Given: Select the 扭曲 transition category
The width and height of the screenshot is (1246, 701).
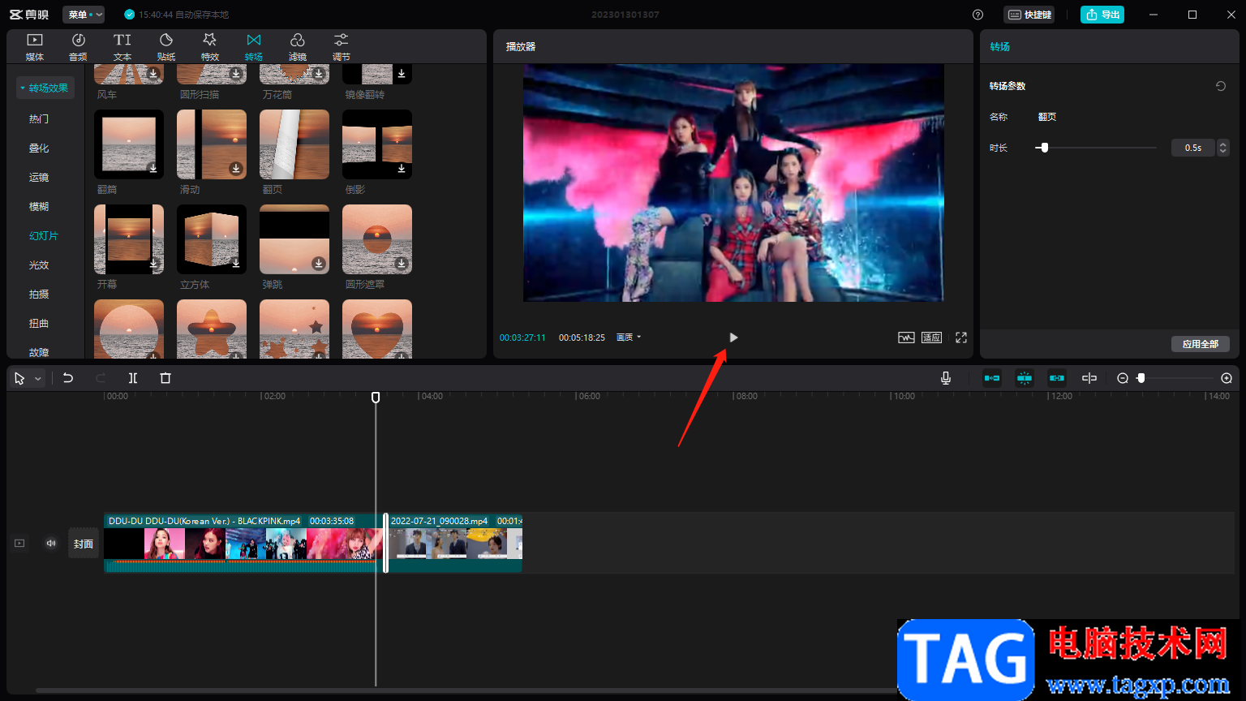Looking at the screenshot, I should pos(39,323).
